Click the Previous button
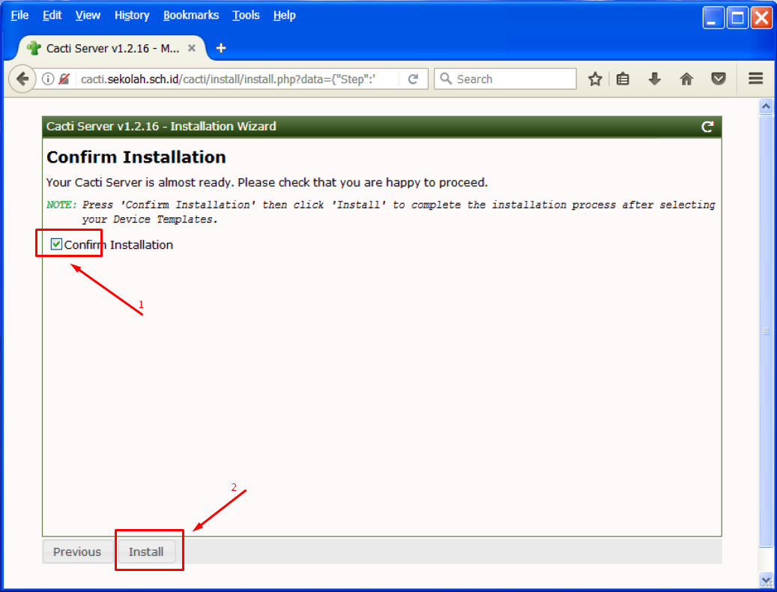This screenshot has height=592, width=777. tap(77, 552)
